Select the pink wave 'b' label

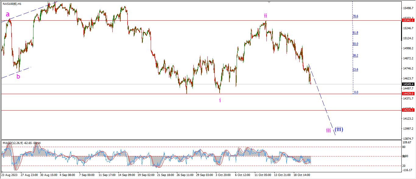(18, 76)
